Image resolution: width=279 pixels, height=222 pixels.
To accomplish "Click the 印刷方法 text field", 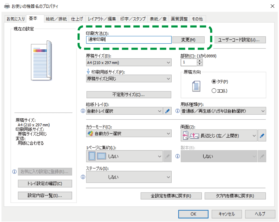I will 129,40.
